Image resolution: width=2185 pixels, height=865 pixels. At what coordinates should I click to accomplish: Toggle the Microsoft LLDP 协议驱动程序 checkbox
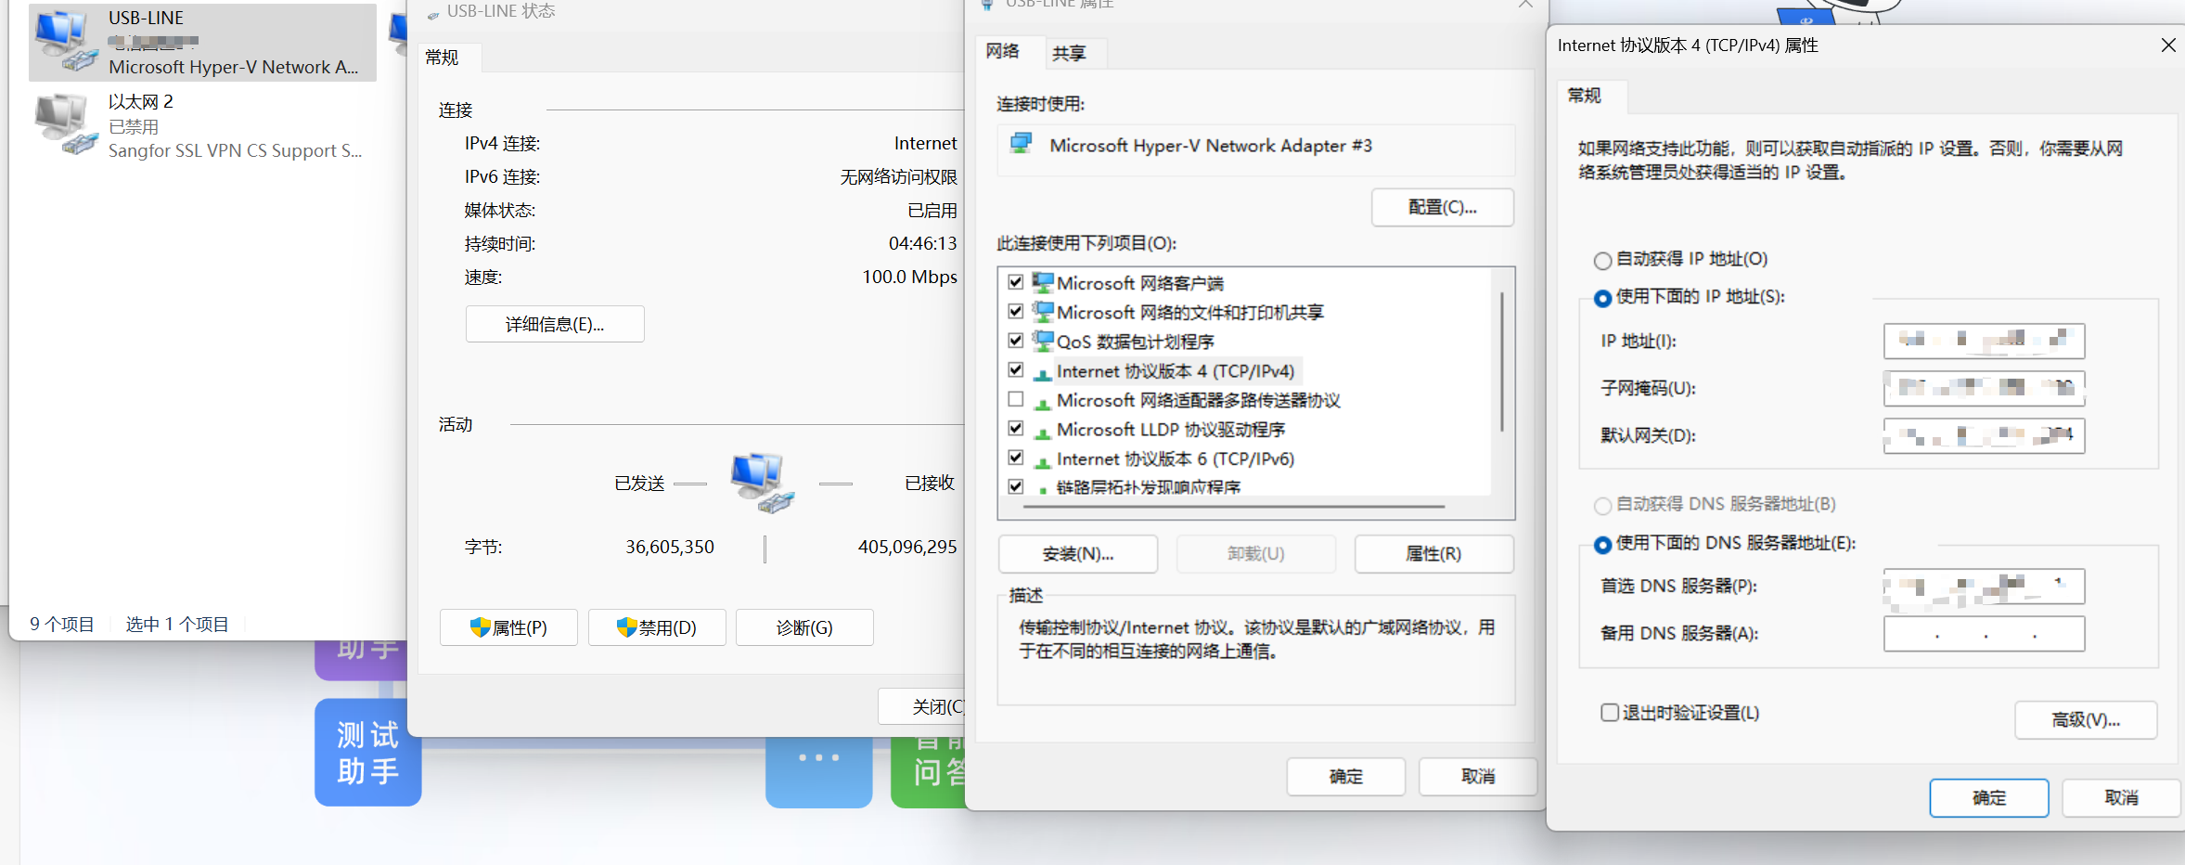pos(1016,429)
